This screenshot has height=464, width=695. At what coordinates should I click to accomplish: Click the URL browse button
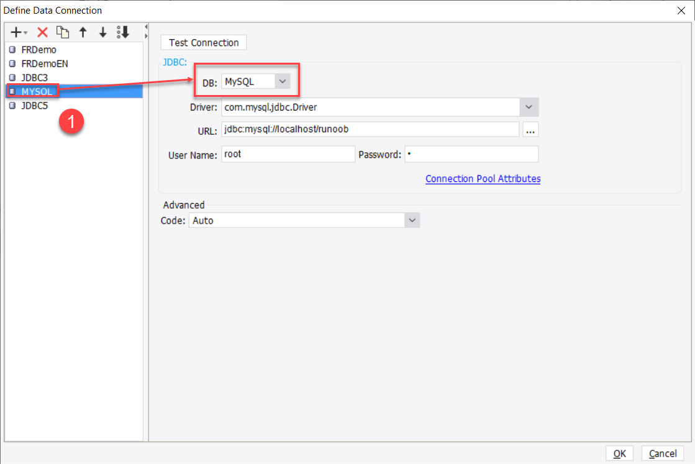pos(531,129)
